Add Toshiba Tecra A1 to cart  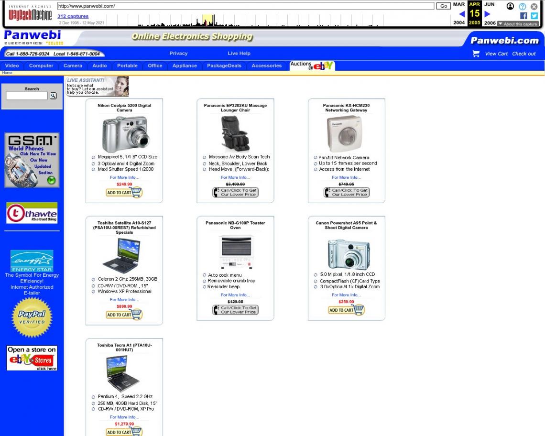click(124, 432)
